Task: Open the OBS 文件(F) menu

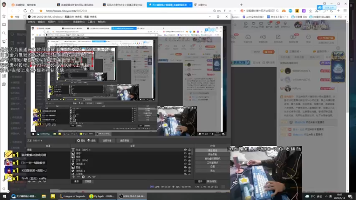Action: pos(31,22)
